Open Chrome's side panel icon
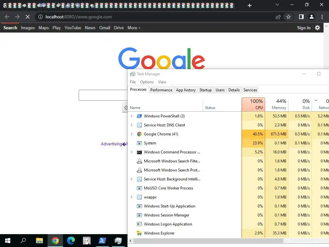 [x=301, y=17]
